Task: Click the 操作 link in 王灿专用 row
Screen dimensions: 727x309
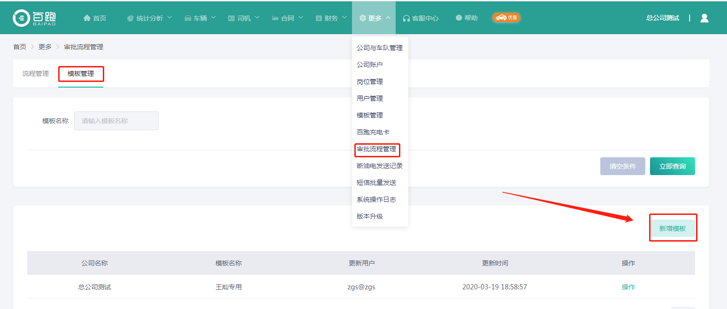Action: point(628,287)
